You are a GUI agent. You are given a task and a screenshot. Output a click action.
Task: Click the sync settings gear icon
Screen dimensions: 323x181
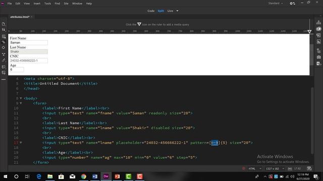pyautogui.click(x=293, y=4)
